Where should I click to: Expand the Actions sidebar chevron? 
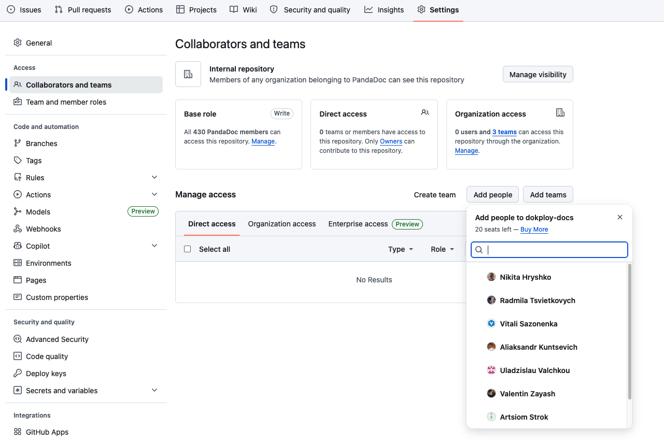point(154,195)
